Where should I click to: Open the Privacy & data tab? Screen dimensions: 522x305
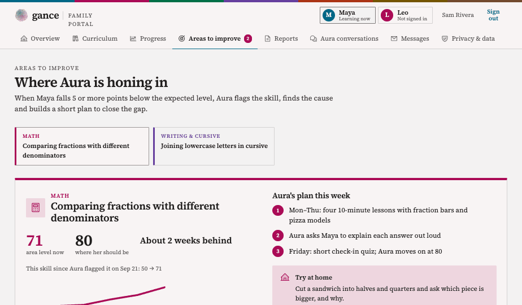click(468, 38)
